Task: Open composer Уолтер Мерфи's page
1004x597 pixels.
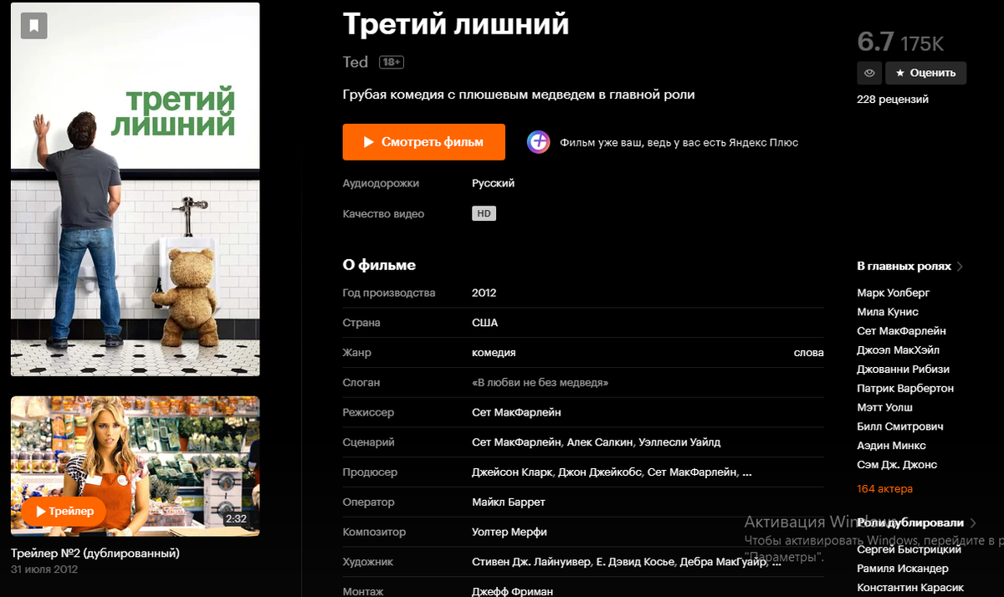Action: click(x=510, y=532)
